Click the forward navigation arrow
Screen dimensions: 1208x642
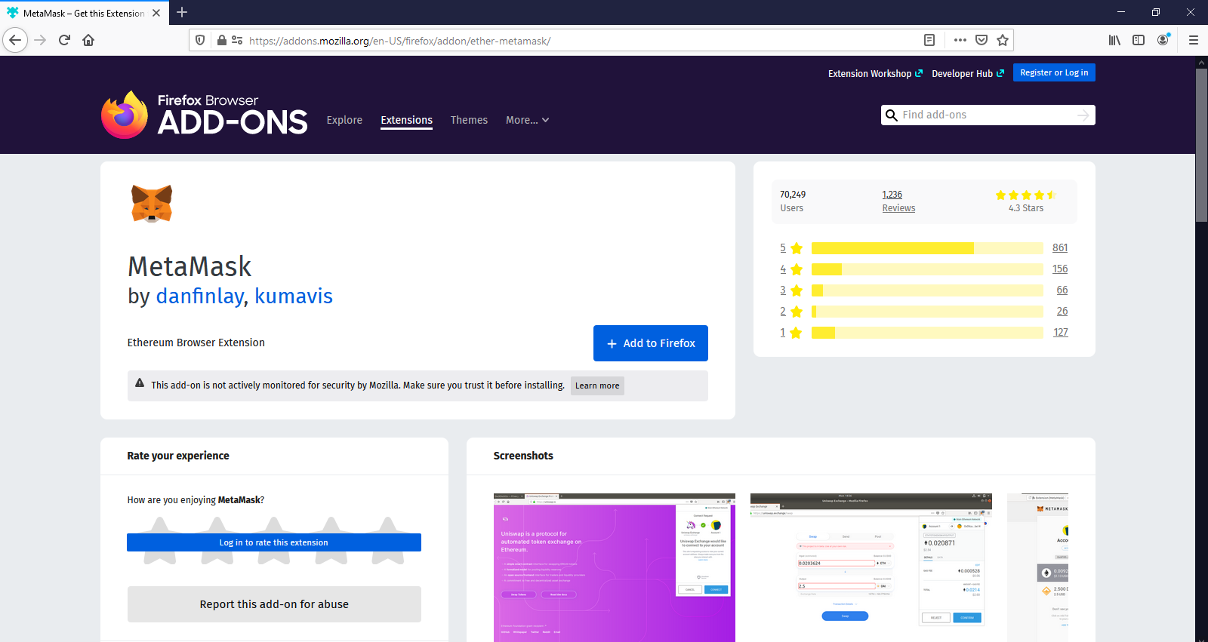click(41, 40)
